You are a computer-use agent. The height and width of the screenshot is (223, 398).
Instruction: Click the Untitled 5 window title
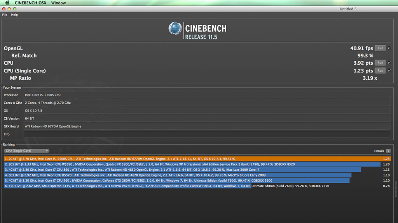coord(348,9)
